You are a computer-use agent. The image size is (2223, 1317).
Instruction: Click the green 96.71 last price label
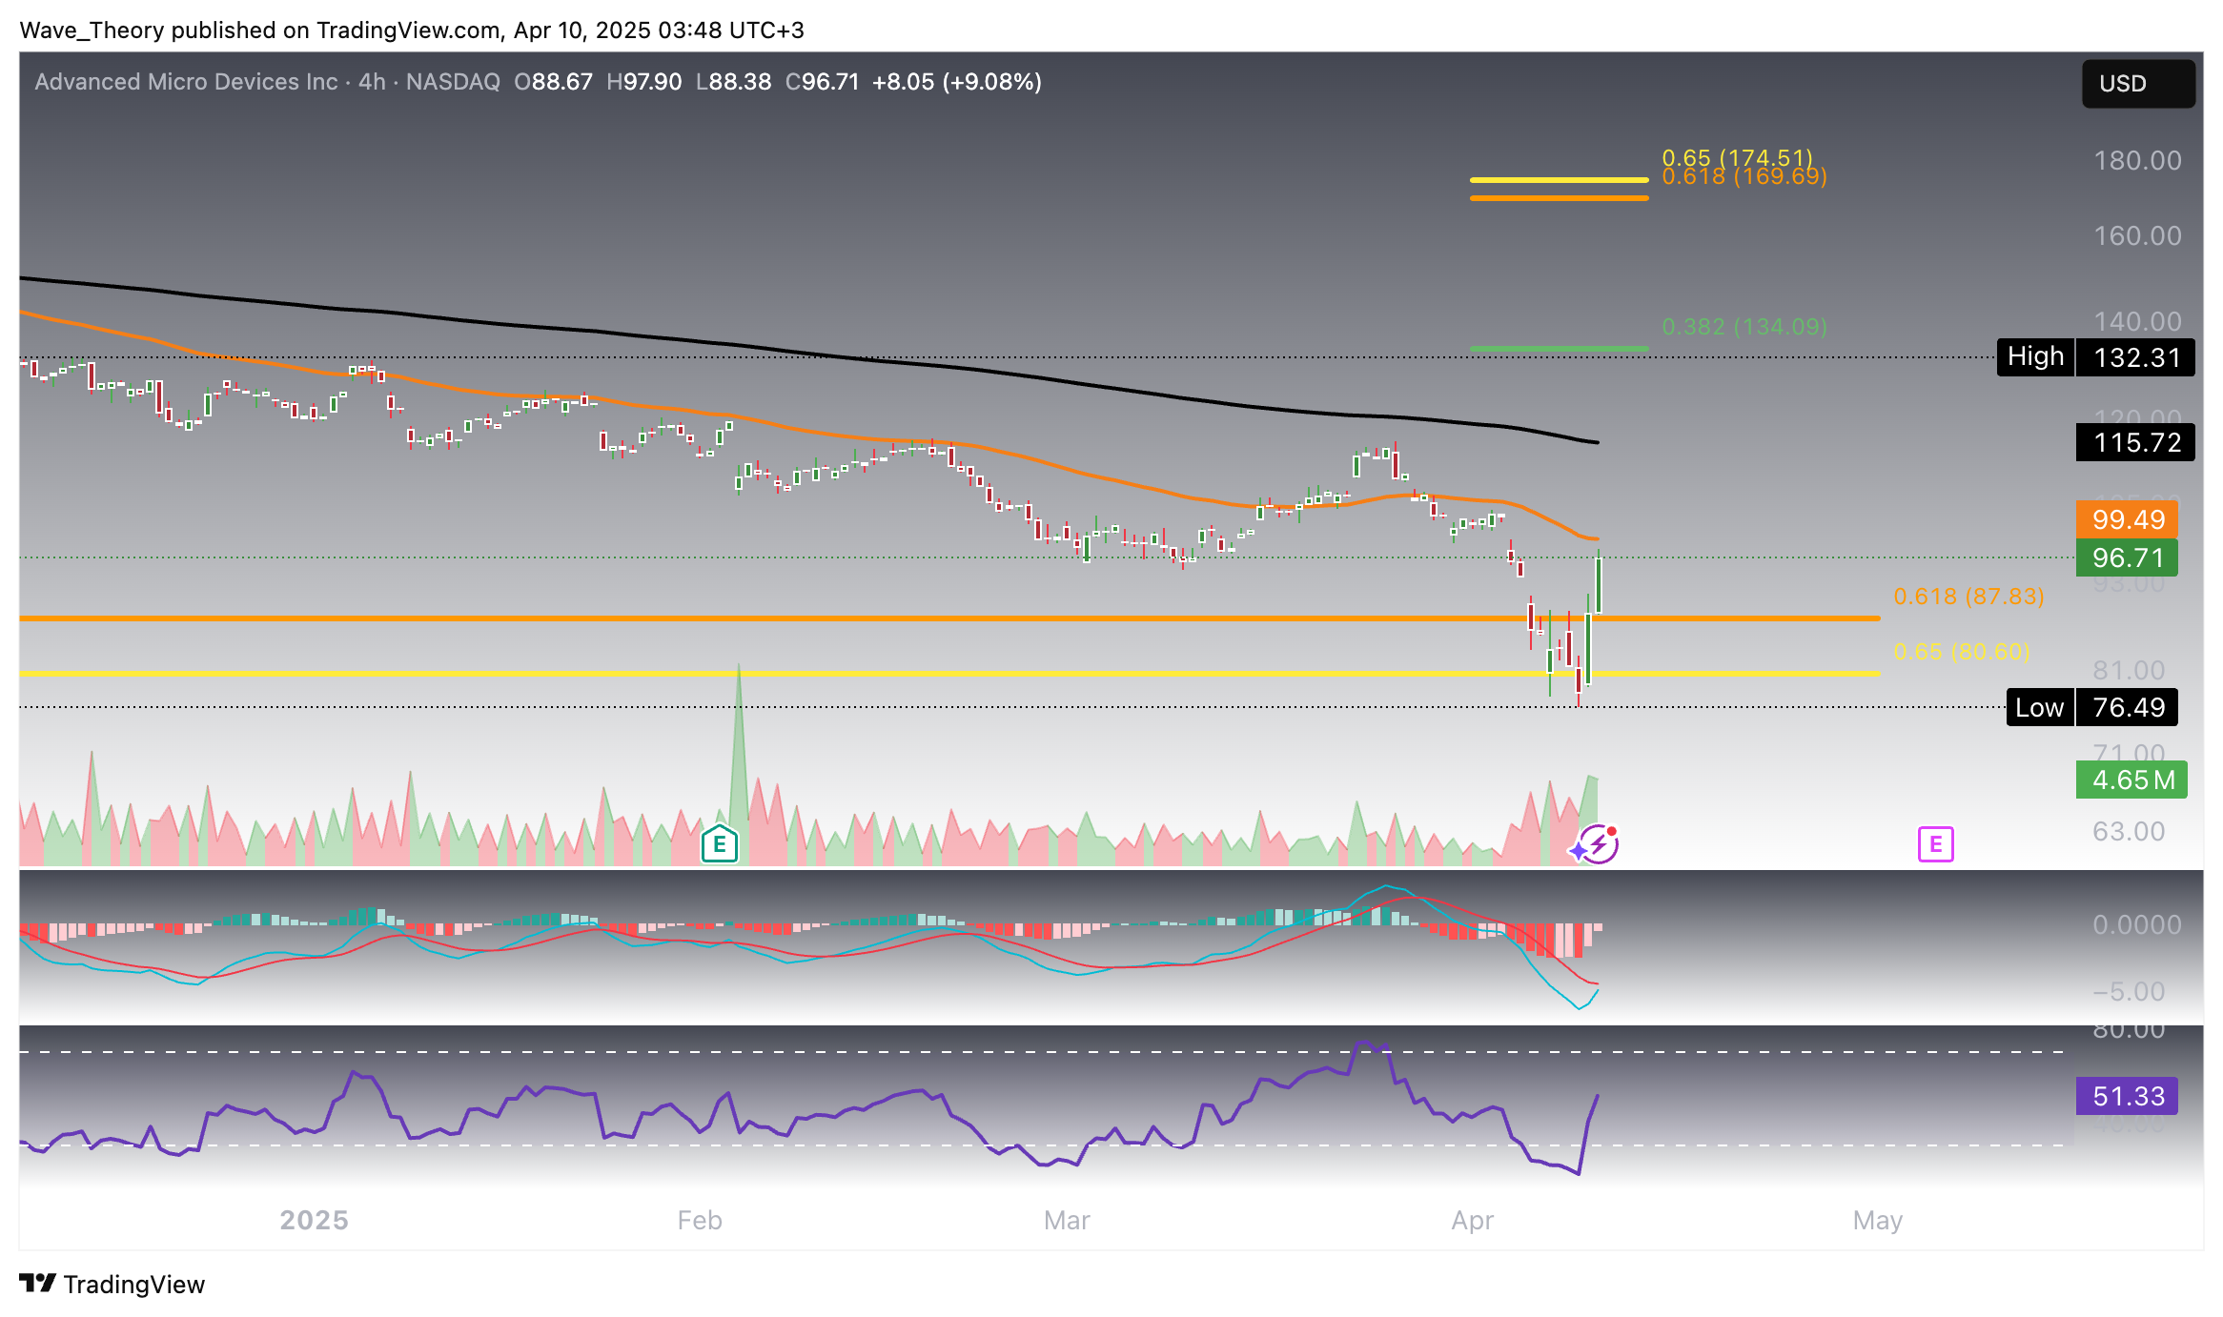(x=2127, y=557)
